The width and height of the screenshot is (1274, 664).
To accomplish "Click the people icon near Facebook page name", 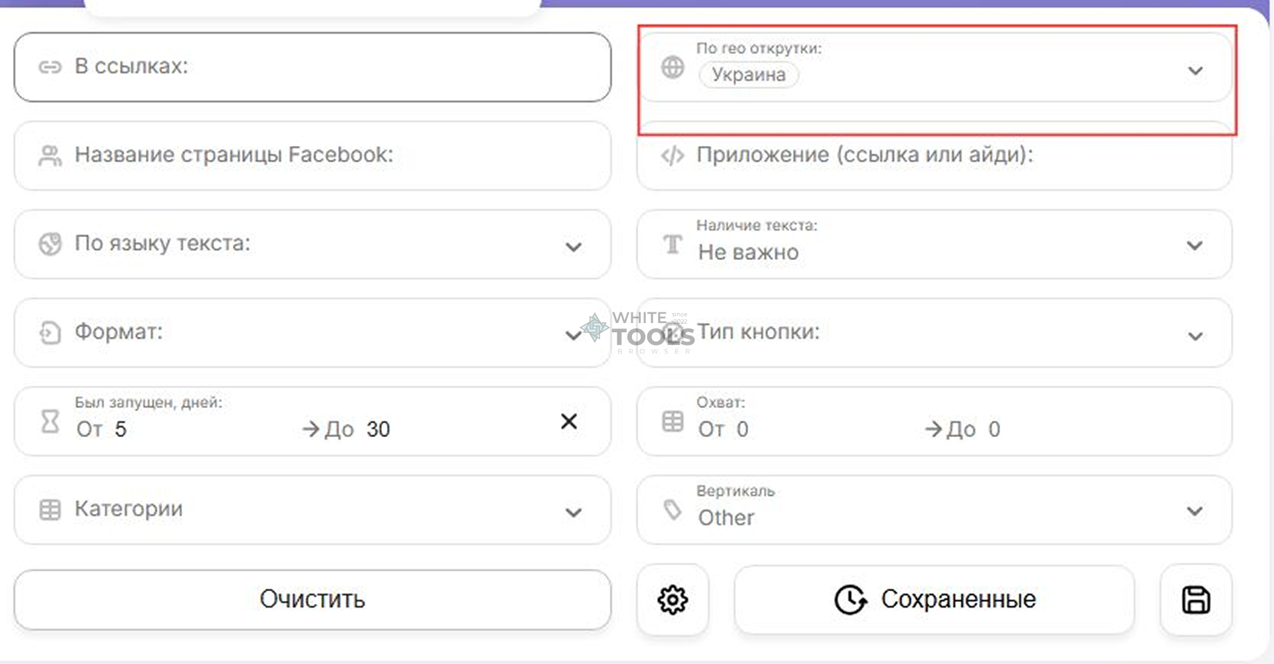I will tap(50, 155).
